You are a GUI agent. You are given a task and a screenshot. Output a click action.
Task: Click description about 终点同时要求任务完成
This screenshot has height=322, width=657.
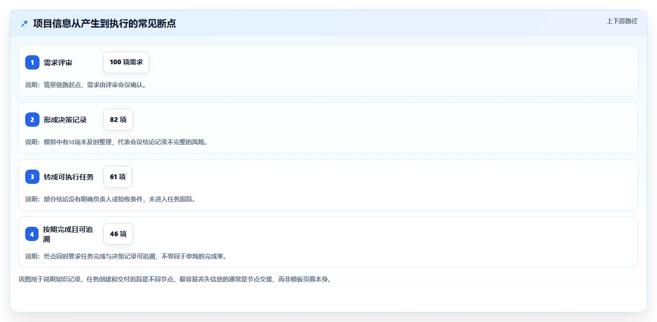pos(126,256)
